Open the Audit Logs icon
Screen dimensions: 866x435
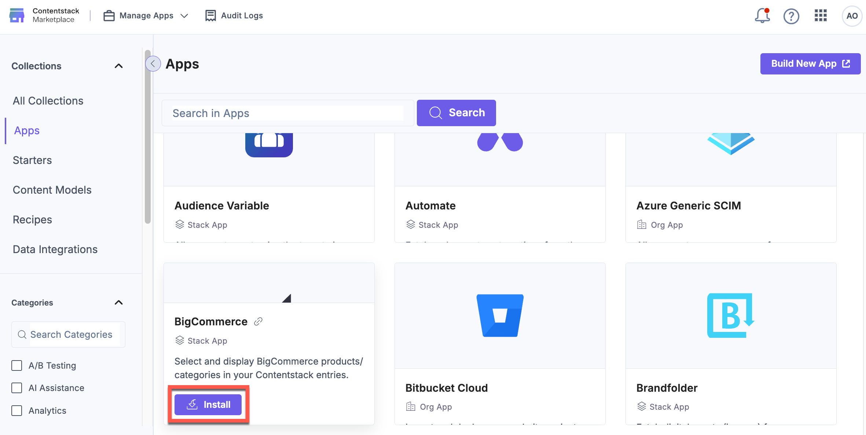pos(210,16)
